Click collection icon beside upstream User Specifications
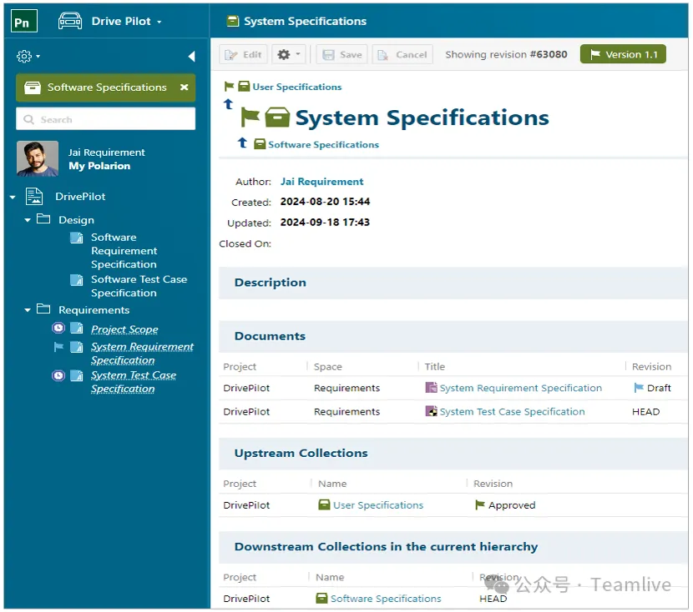The width and height of the screenshot is (693, 612). click(325, 504)
